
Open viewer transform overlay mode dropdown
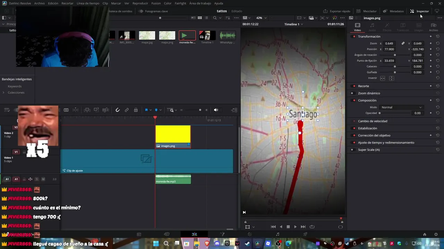tap(254, 227)
